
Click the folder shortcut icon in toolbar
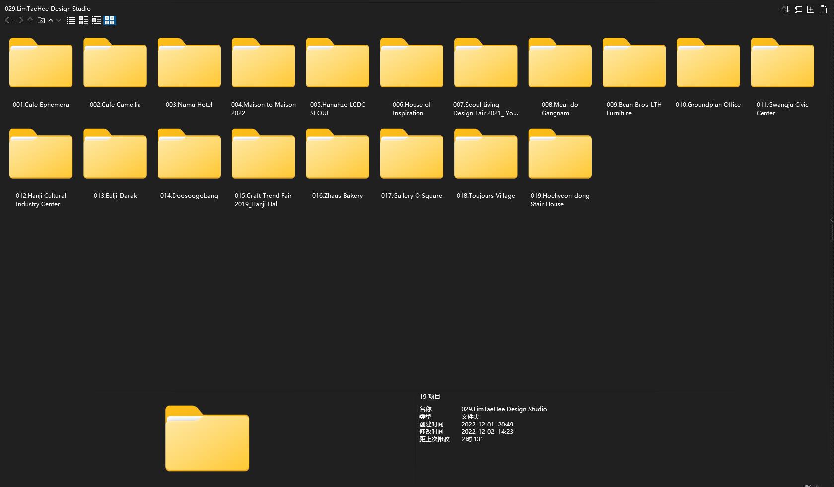coord(41,20)
